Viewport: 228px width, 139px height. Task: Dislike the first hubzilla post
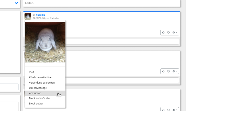(x=168, y=33)
